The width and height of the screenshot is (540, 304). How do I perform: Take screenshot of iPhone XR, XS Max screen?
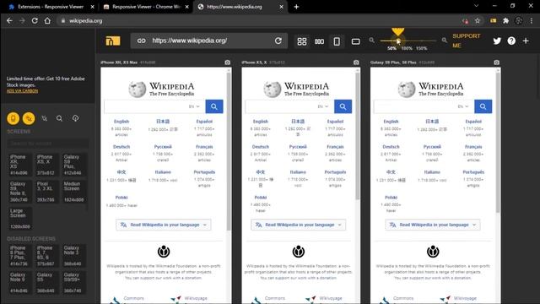[x=228, y=62]
